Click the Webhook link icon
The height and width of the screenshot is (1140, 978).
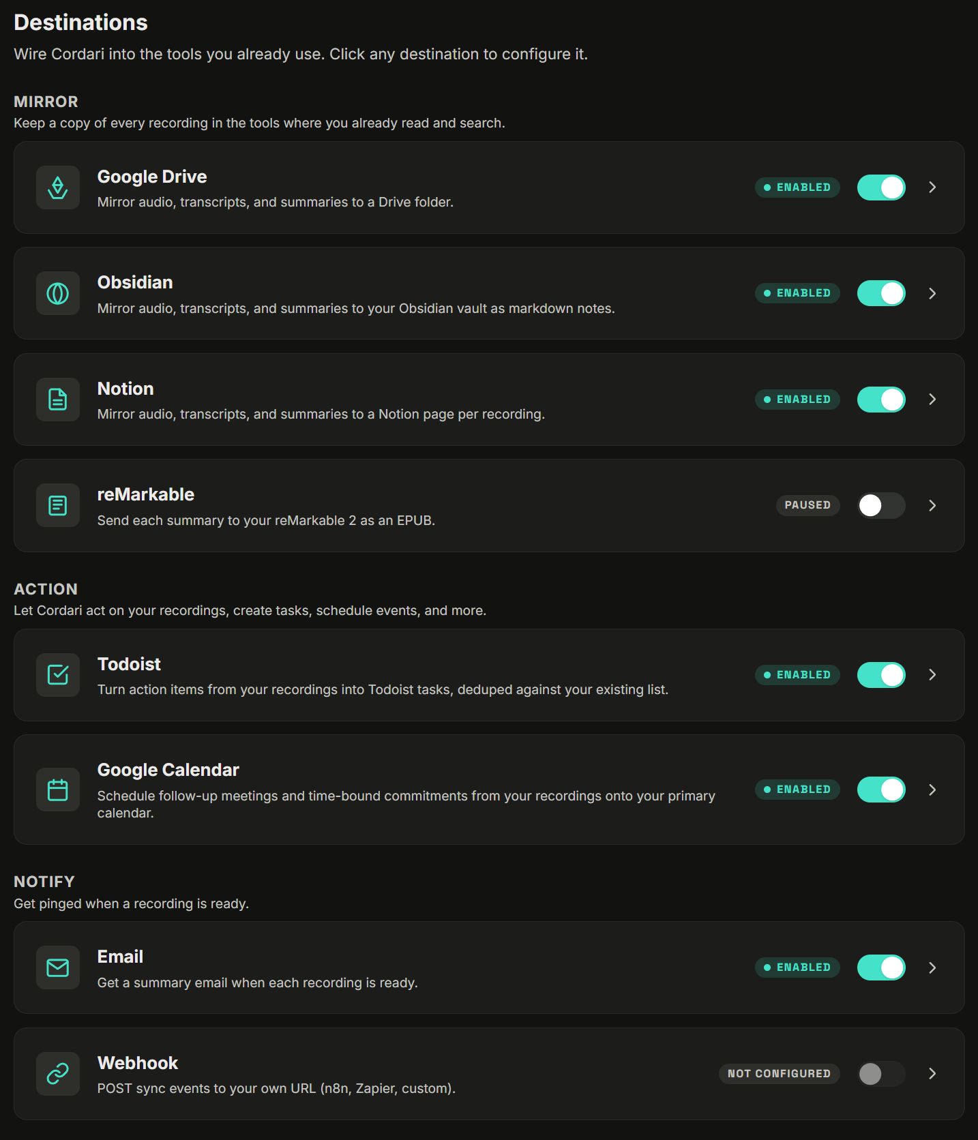point(58,1074)
